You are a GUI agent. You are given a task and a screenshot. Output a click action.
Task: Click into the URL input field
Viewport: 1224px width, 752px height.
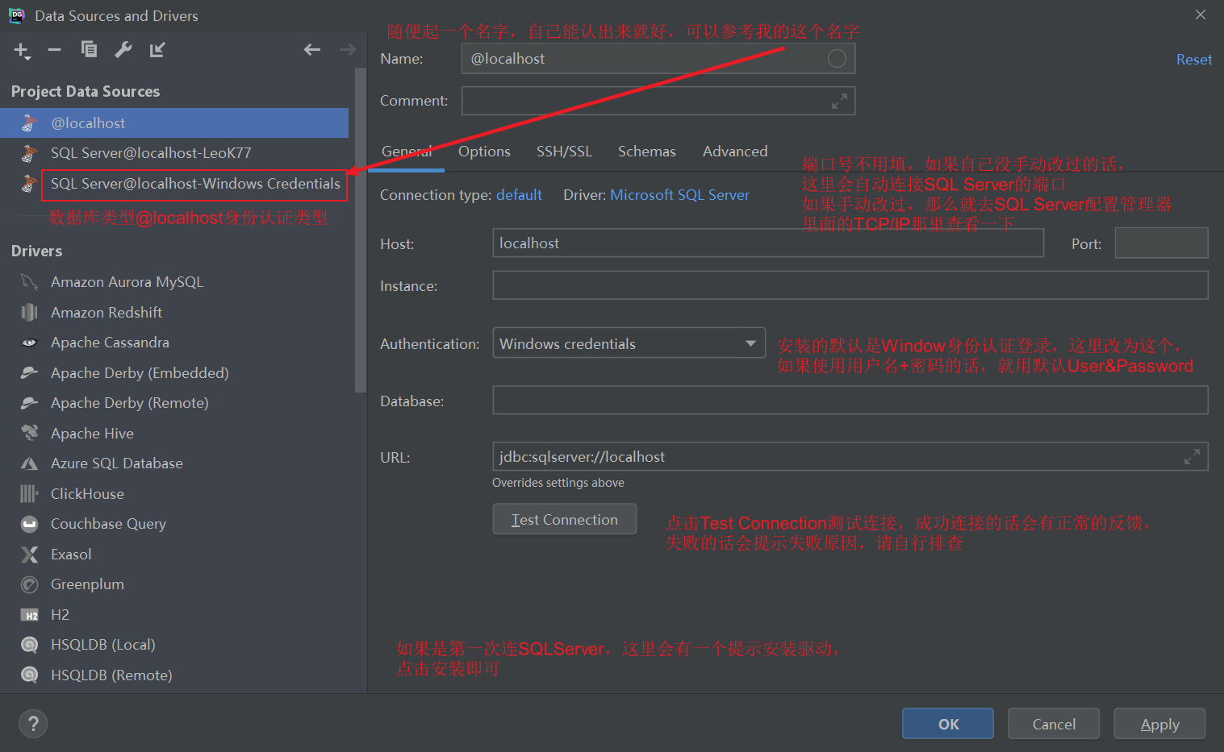(x=850, y=456)
